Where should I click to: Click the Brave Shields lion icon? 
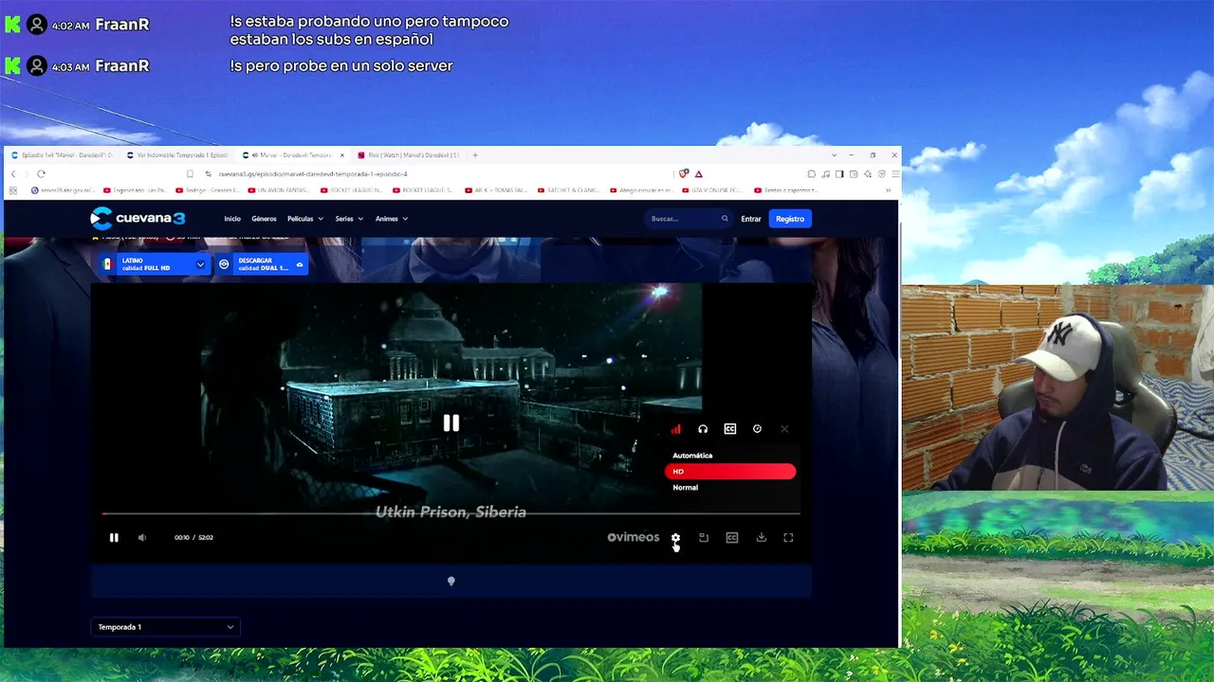pyautogui.click(x=684, y=173)
